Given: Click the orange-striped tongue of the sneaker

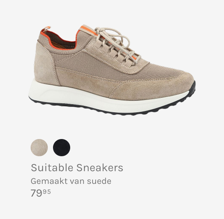Looking at the screenshot, I should pos(88,30).
